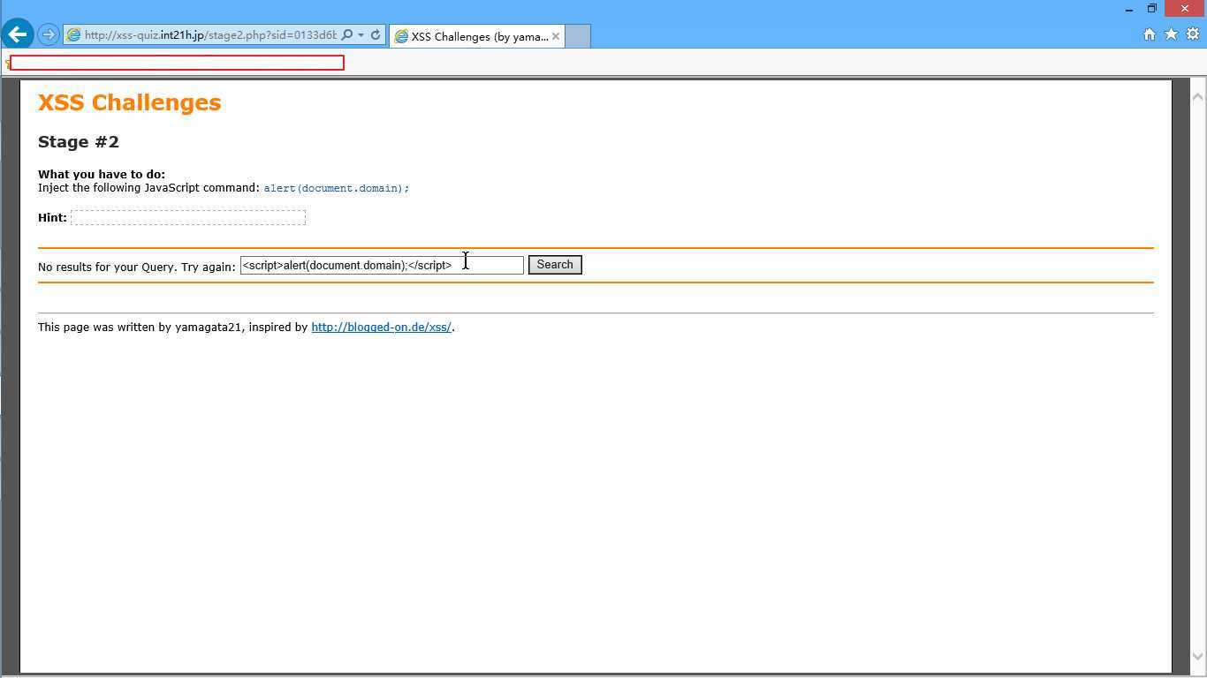
Task: Click 'This page was written by yamagata21' text
Action: (140, 327)
